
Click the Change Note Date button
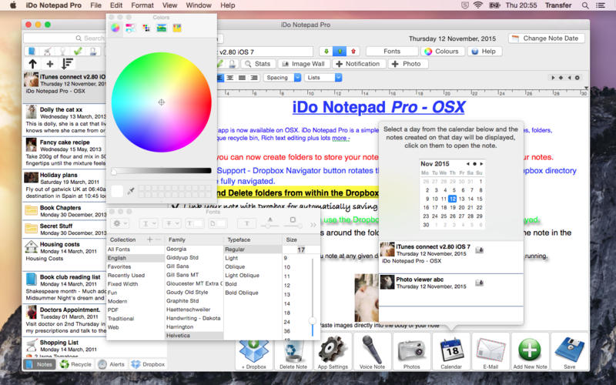click(x=546, y=38)
